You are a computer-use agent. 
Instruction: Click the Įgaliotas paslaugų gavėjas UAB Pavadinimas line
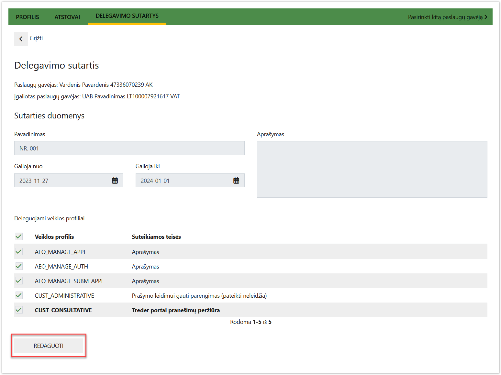coord(97,96)
